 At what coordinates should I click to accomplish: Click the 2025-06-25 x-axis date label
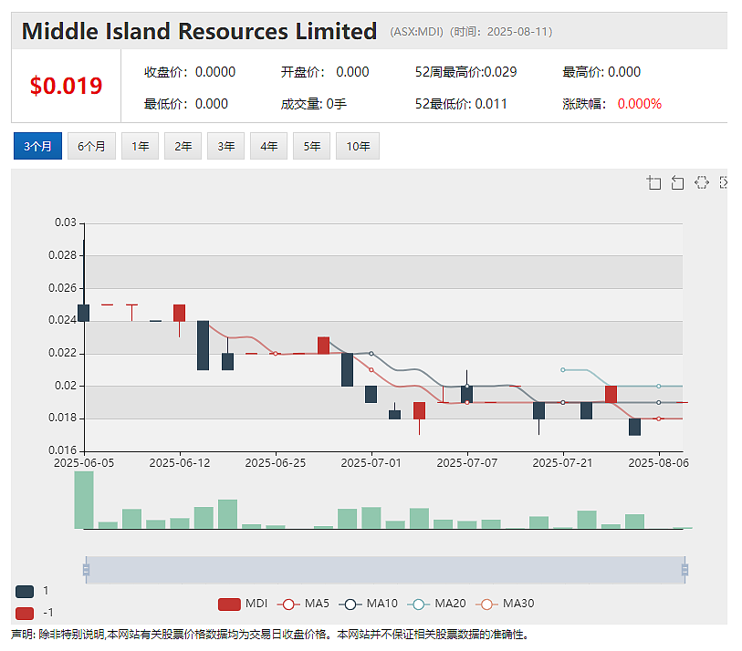coord(276,463)
